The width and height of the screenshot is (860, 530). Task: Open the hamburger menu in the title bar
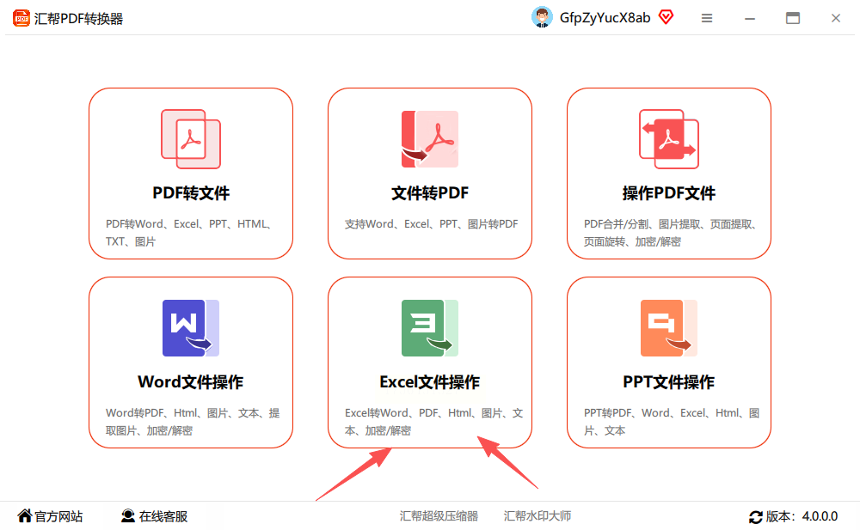(707, 18)
